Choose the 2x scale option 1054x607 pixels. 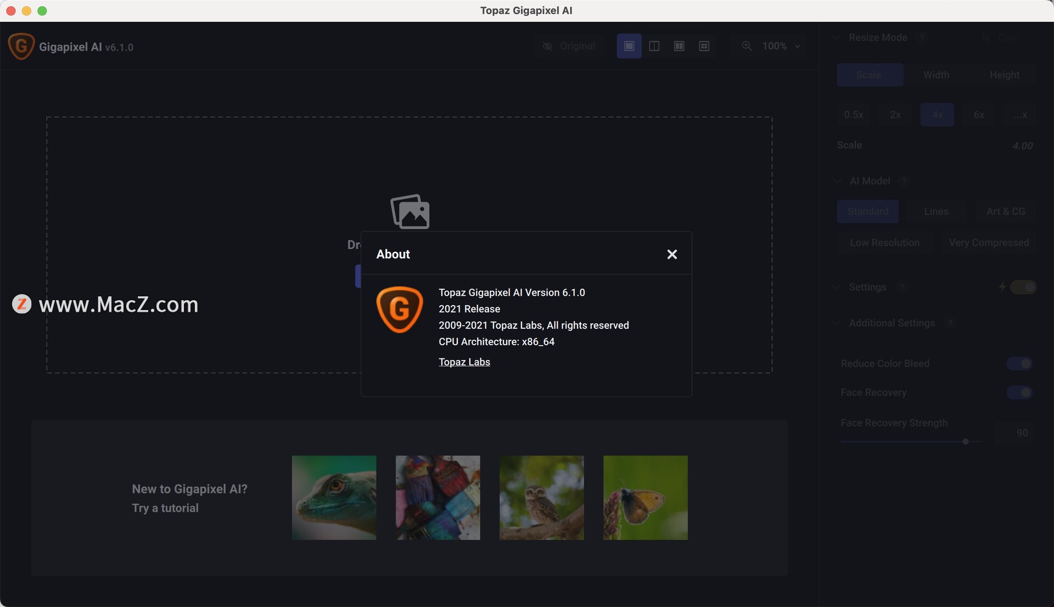point(895,115)
